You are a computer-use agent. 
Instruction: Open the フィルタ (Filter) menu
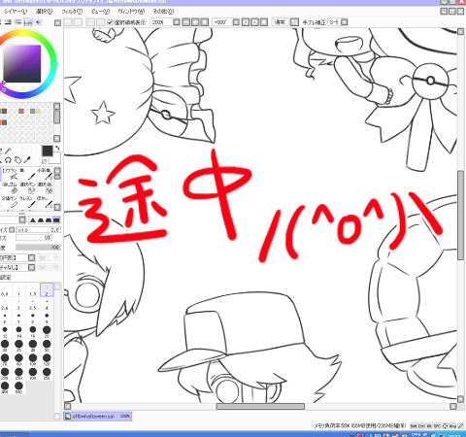(x=72, y=12)
